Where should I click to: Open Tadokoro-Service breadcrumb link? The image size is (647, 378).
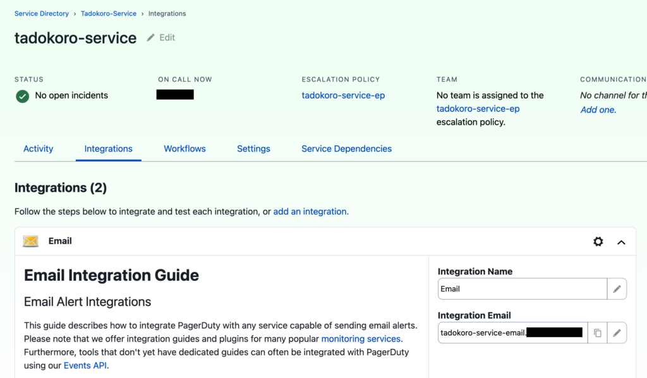109,14
